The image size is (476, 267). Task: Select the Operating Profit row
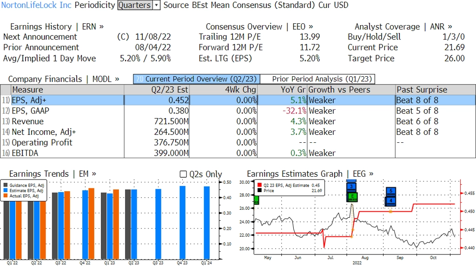tap(238, 143)
